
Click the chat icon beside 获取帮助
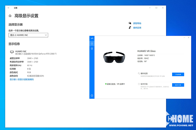130,23
